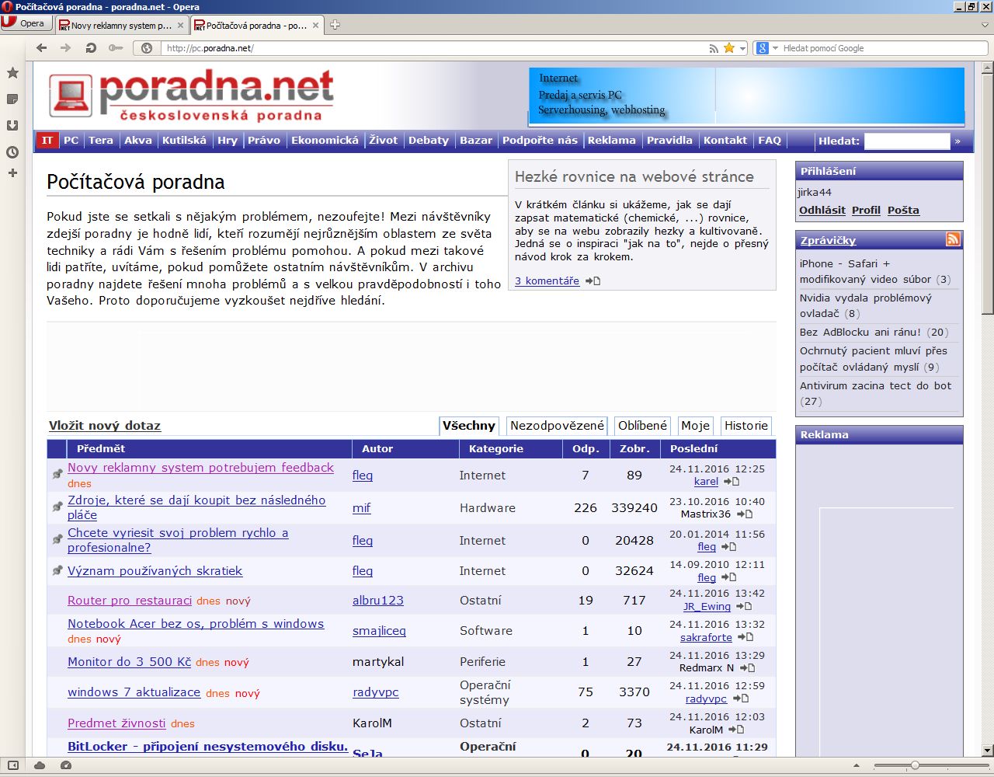
Task: Submit the site search with the » button
Action: 958,141
